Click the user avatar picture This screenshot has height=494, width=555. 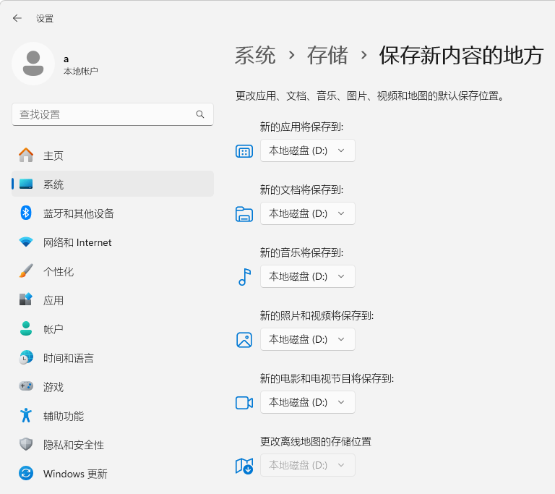33,64
